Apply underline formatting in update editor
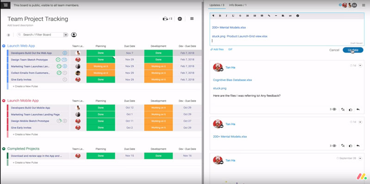This screenshot has height=184, width=370. (x=233, y=16)
